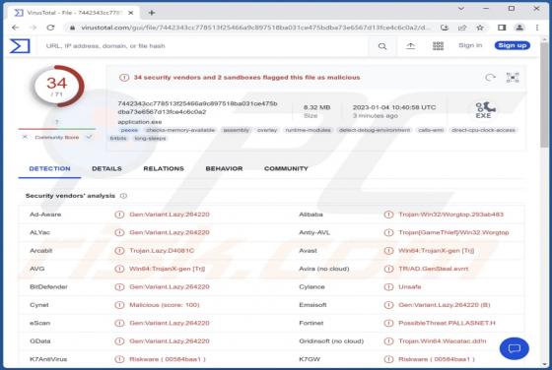Click the Trojan.Lazy.D4081C detection by Arcabit
The height and width of the screenshot is (370, 552).
[x=162, y=251]
